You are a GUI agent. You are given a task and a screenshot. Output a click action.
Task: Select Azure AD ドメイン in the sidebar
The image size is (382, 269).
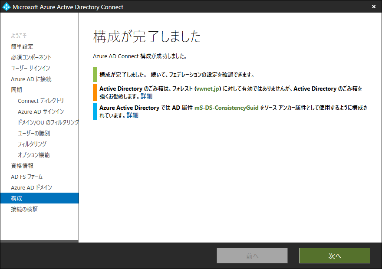31,187
